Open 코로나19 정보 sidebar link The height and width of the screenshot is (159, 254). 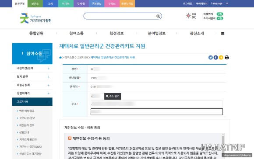coord(27,118)
